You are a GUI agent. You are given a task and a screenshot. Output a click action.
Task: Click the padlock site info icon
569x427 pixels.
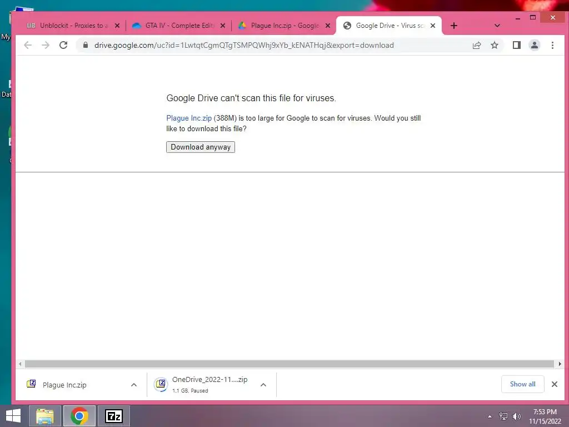(x=86, y=45)
